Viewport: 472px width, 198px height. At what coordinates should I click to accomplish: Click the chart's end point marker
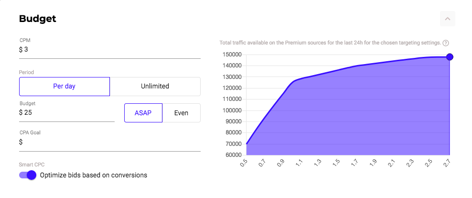(x=450, y=56)
